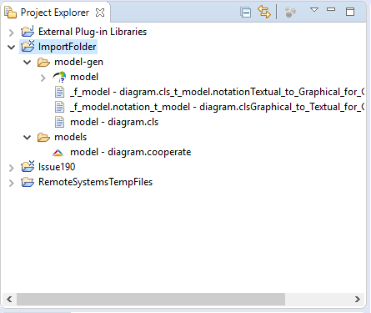Image resolution: width=371 pixels, height=313 pixels.
Task: Click the models folder icon
Action: [x=43, y=137]
